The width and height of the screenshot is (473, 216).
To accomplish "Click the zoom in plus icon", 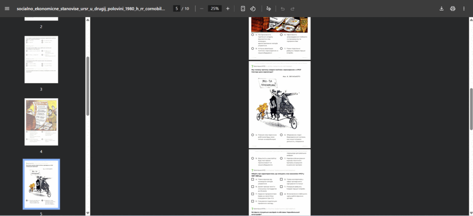I will pyautogui.click(x=228, y=9).
